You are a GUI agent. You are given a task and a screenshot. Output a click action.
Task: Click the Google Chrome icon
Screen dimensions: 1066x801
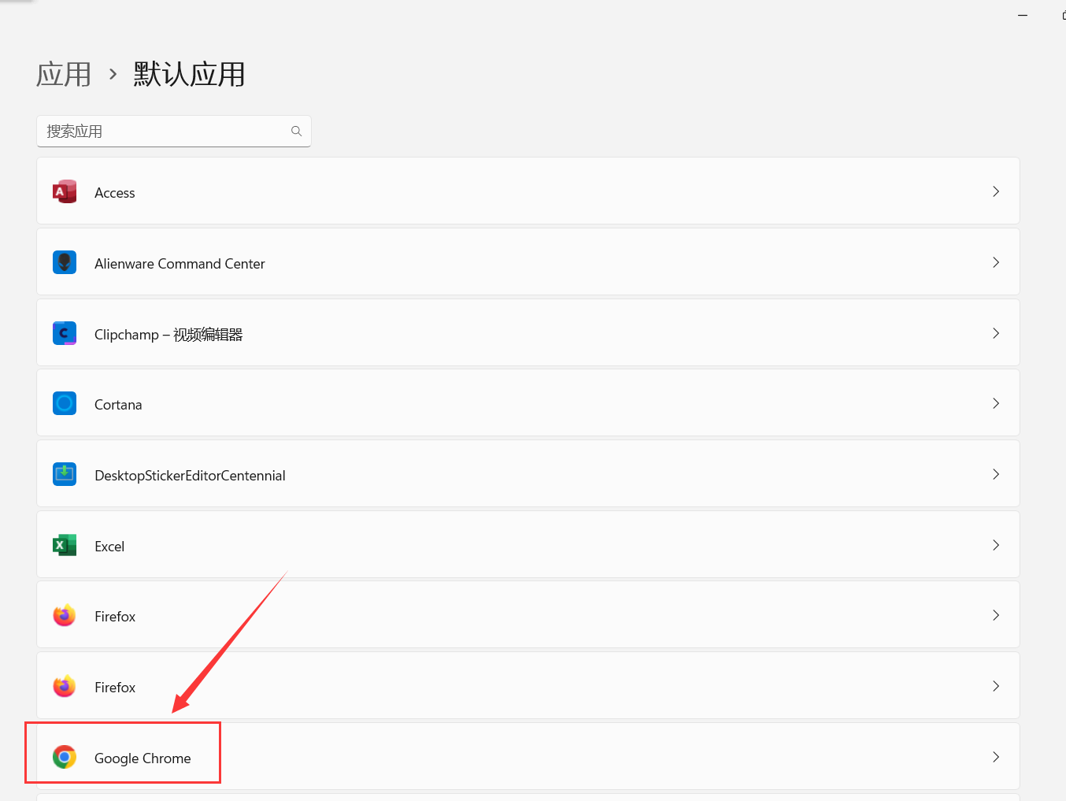65,757
